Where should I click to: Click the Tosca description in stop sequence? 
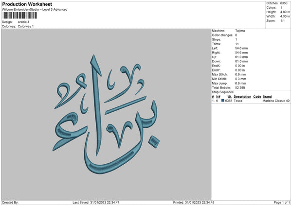coord(238,101)
